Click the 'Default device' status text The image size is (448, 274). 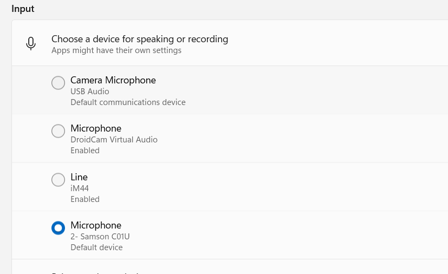(96, 247)
